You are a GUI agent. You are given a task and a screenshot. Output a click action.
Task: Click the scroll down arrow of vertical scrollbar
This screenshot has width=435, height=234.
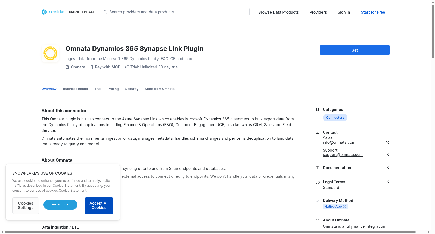pyautogui.click(x=433, y=227)
